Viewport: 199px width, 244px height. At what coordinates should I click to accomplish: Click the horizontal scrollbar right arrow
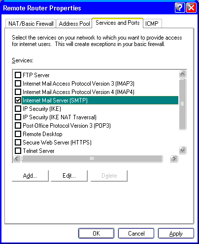tap(174, 159)
